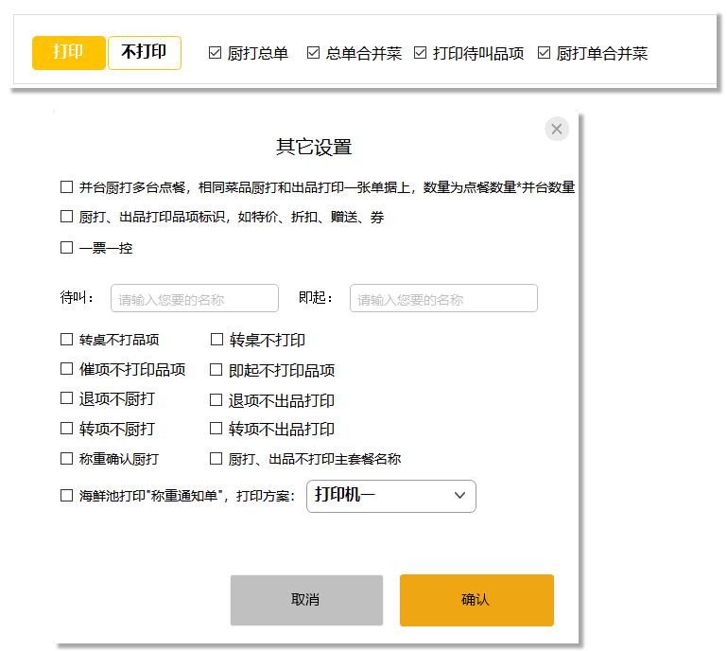Check 转桌不打品项
This screenshot has width=727, height=651.
(x=67, y=339)
